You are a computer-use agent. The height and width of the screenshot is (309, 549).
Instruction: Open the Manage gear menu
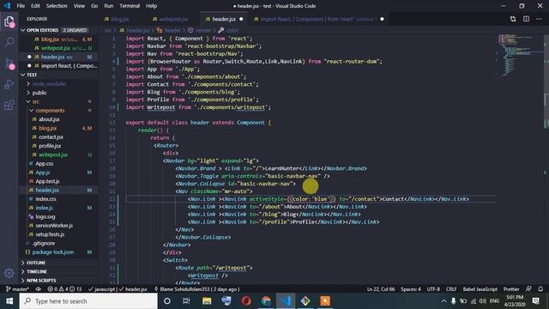coord(9,273)
